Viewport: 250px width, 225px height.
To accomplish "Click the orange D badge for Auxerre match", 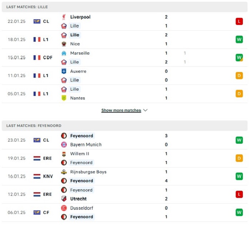I will [239, 76].
